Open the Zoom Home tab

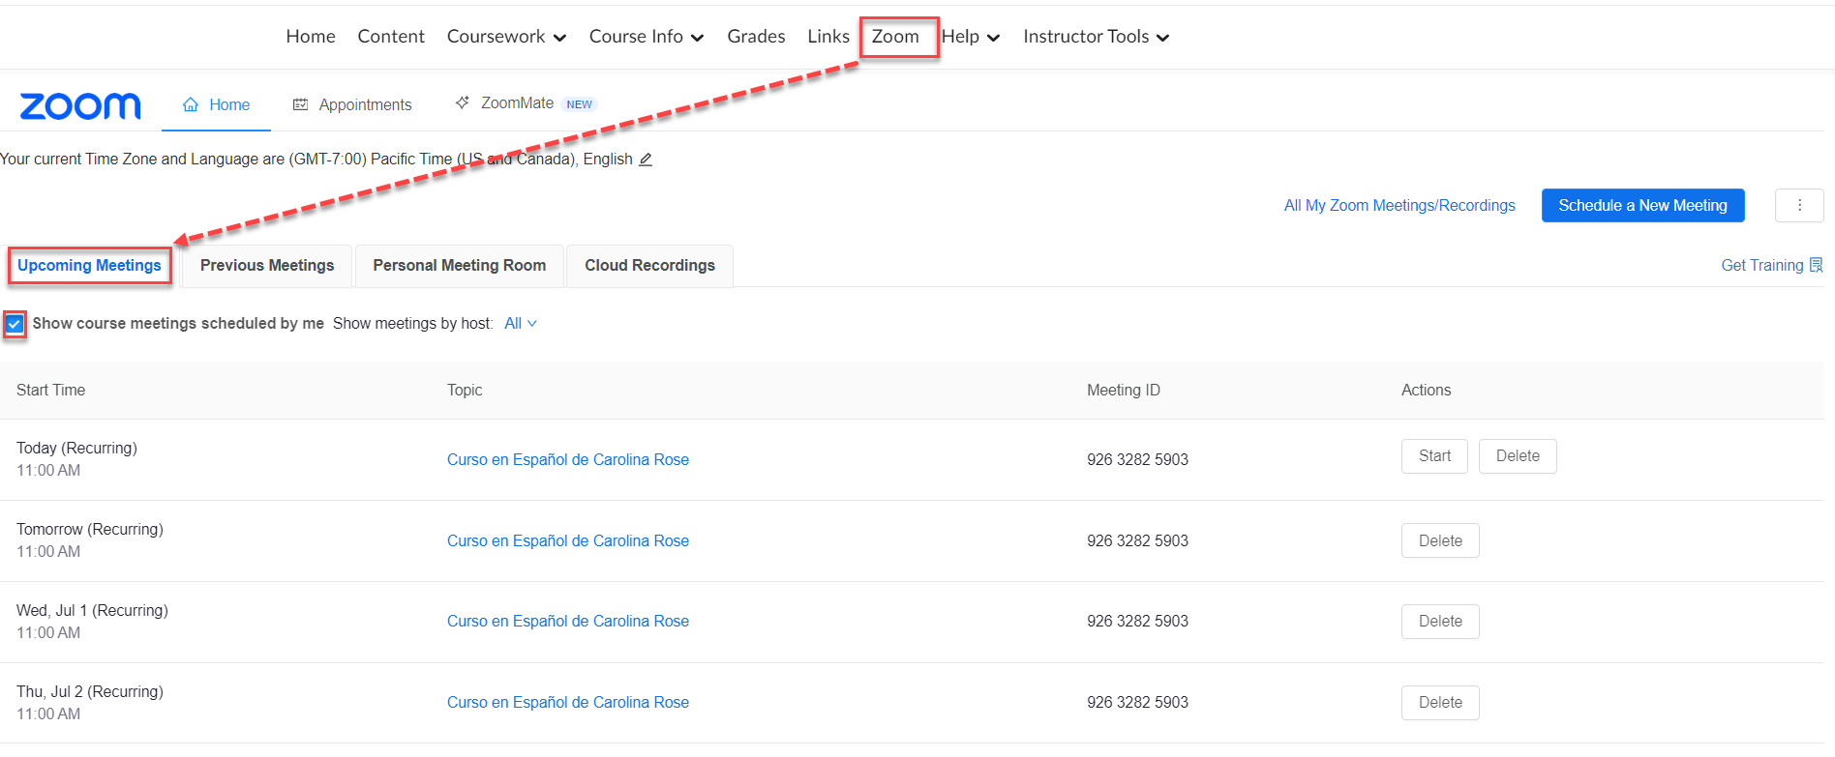pos(216,104)
